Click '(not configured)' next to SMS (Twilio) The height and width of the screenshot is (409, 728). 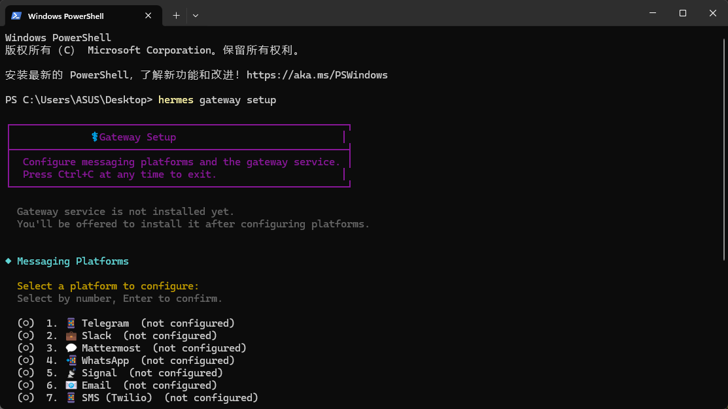211,398
